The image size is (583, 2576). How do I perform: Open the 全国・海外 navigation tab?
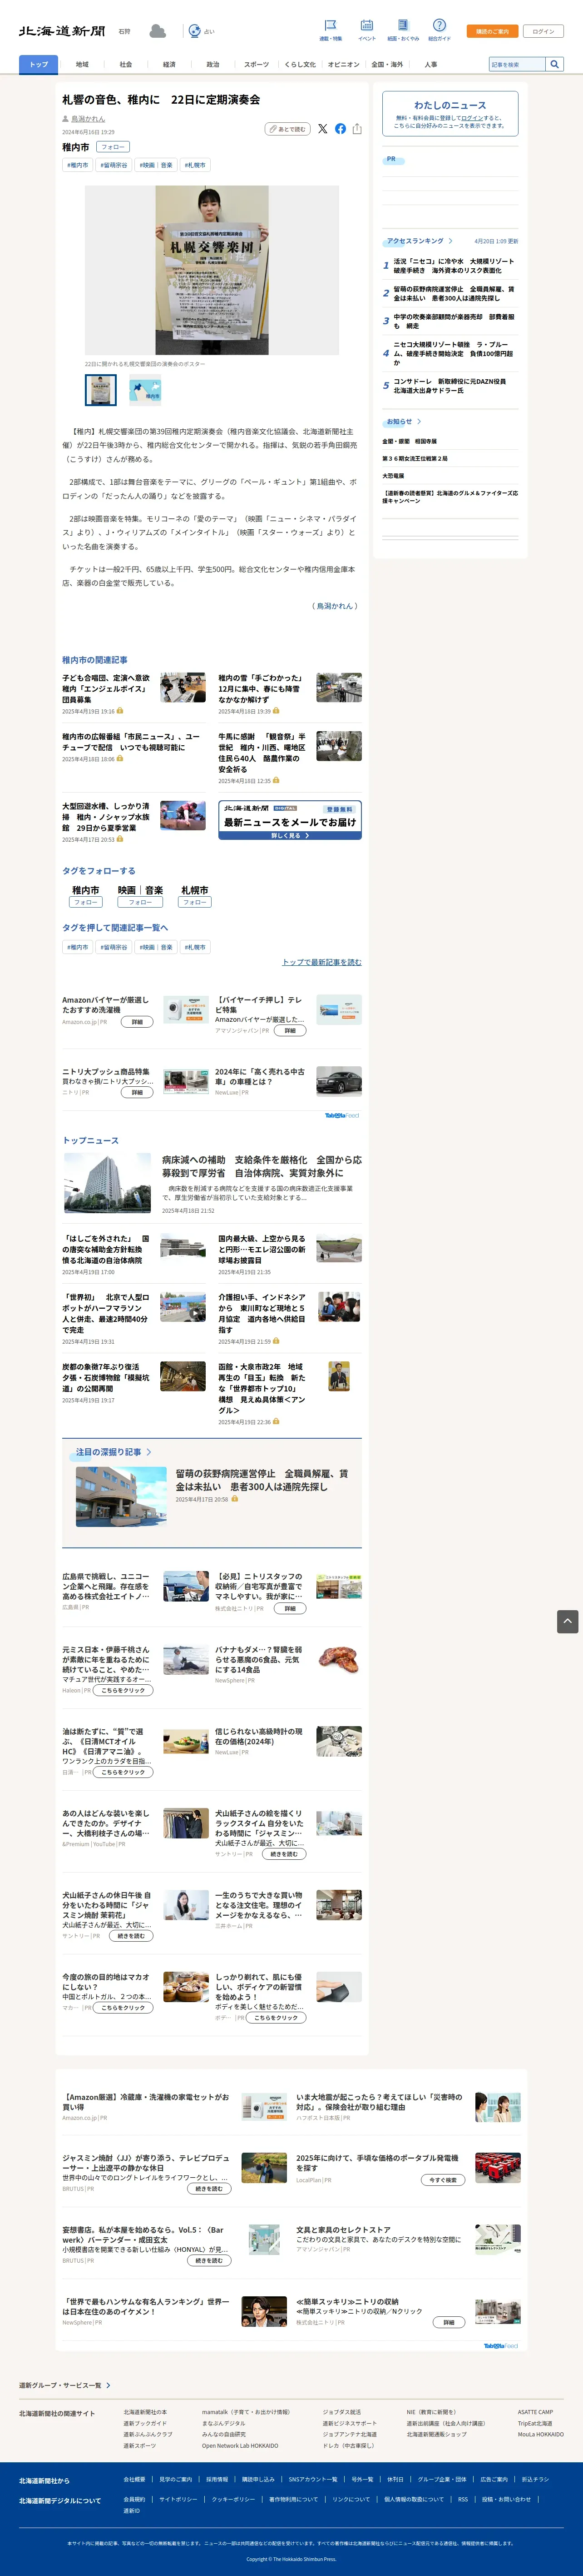386,64
